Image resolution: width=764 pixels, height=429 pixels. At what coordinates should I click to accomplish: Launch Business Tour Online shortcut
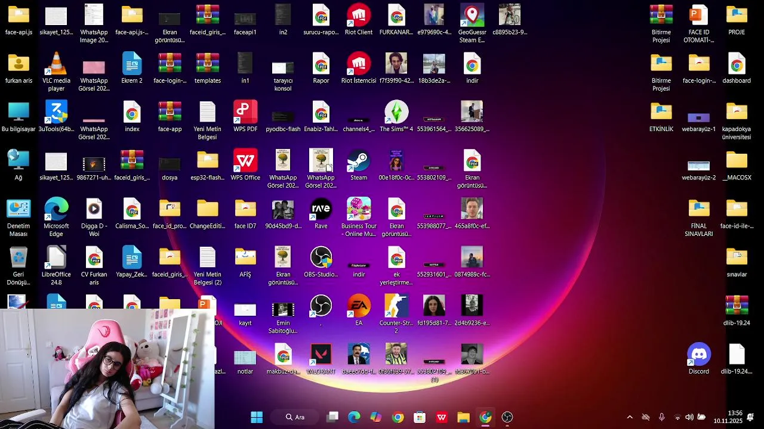pyautogui.click(x=359, y=217)
